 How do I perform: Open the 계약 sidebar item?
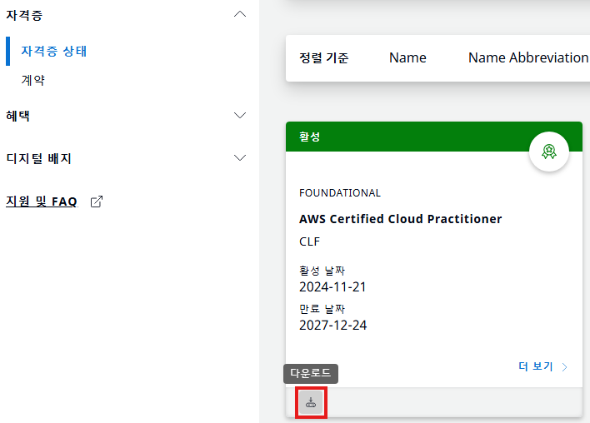tap(33, 80)
